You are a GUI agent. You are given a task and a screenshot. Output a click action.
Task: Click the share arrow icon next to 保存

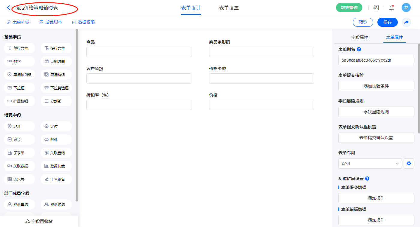coord(406,22)
